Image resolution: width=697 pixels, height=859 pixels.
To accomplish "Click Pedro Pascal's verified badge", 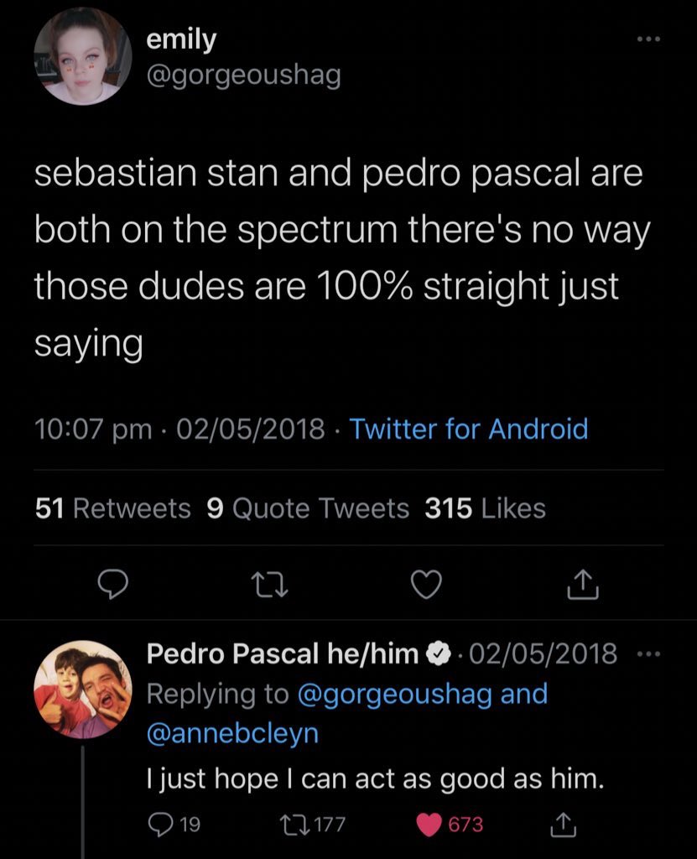I will (x=438, y=653).
